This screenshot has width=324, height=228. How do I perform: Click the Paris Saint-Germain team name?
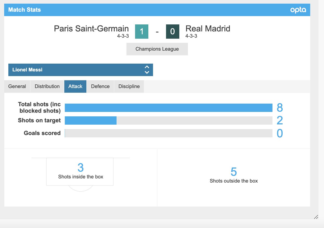tap(91, 28)
